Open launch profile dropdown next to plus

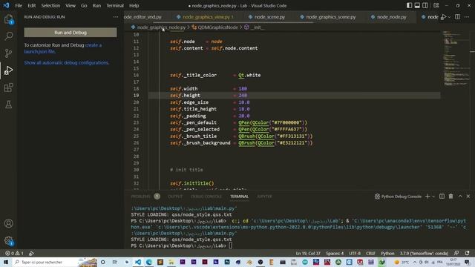pyautogui.click(x=433, y=197)
